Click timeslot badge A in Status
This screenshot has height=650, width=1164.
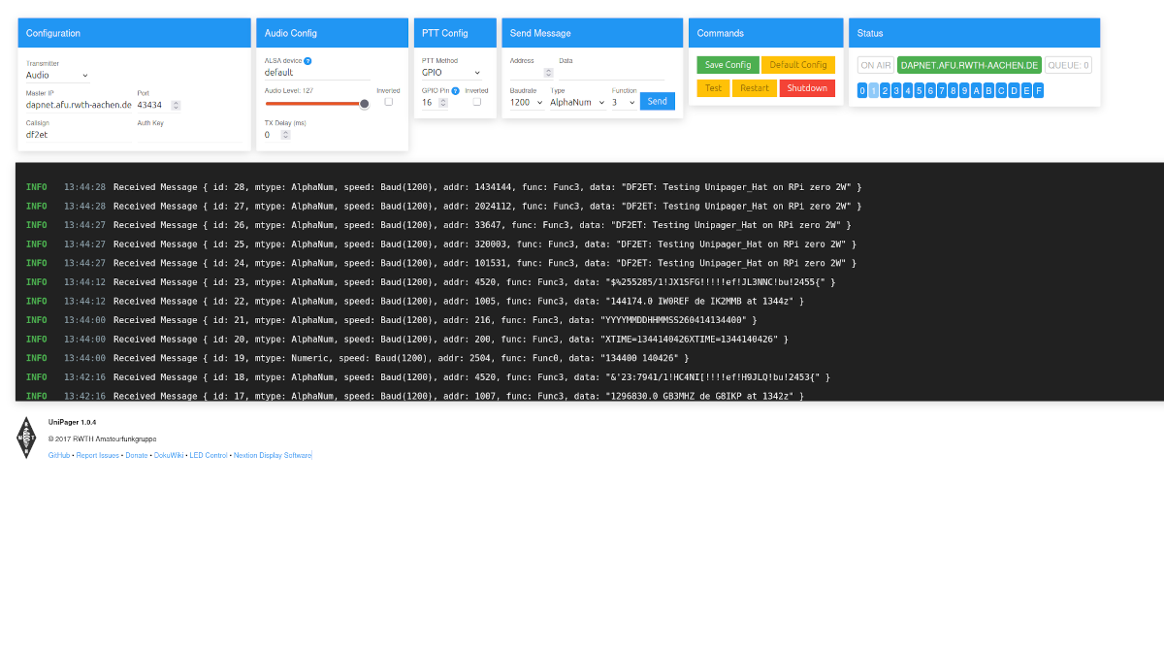pos(977,90)
